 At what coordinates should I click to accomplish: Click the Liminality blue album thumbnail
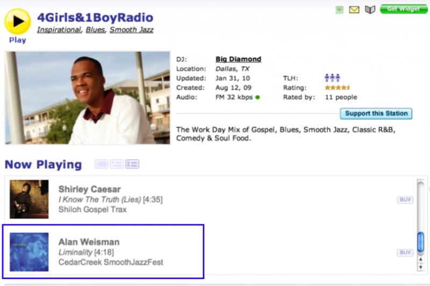coord(29,252)
